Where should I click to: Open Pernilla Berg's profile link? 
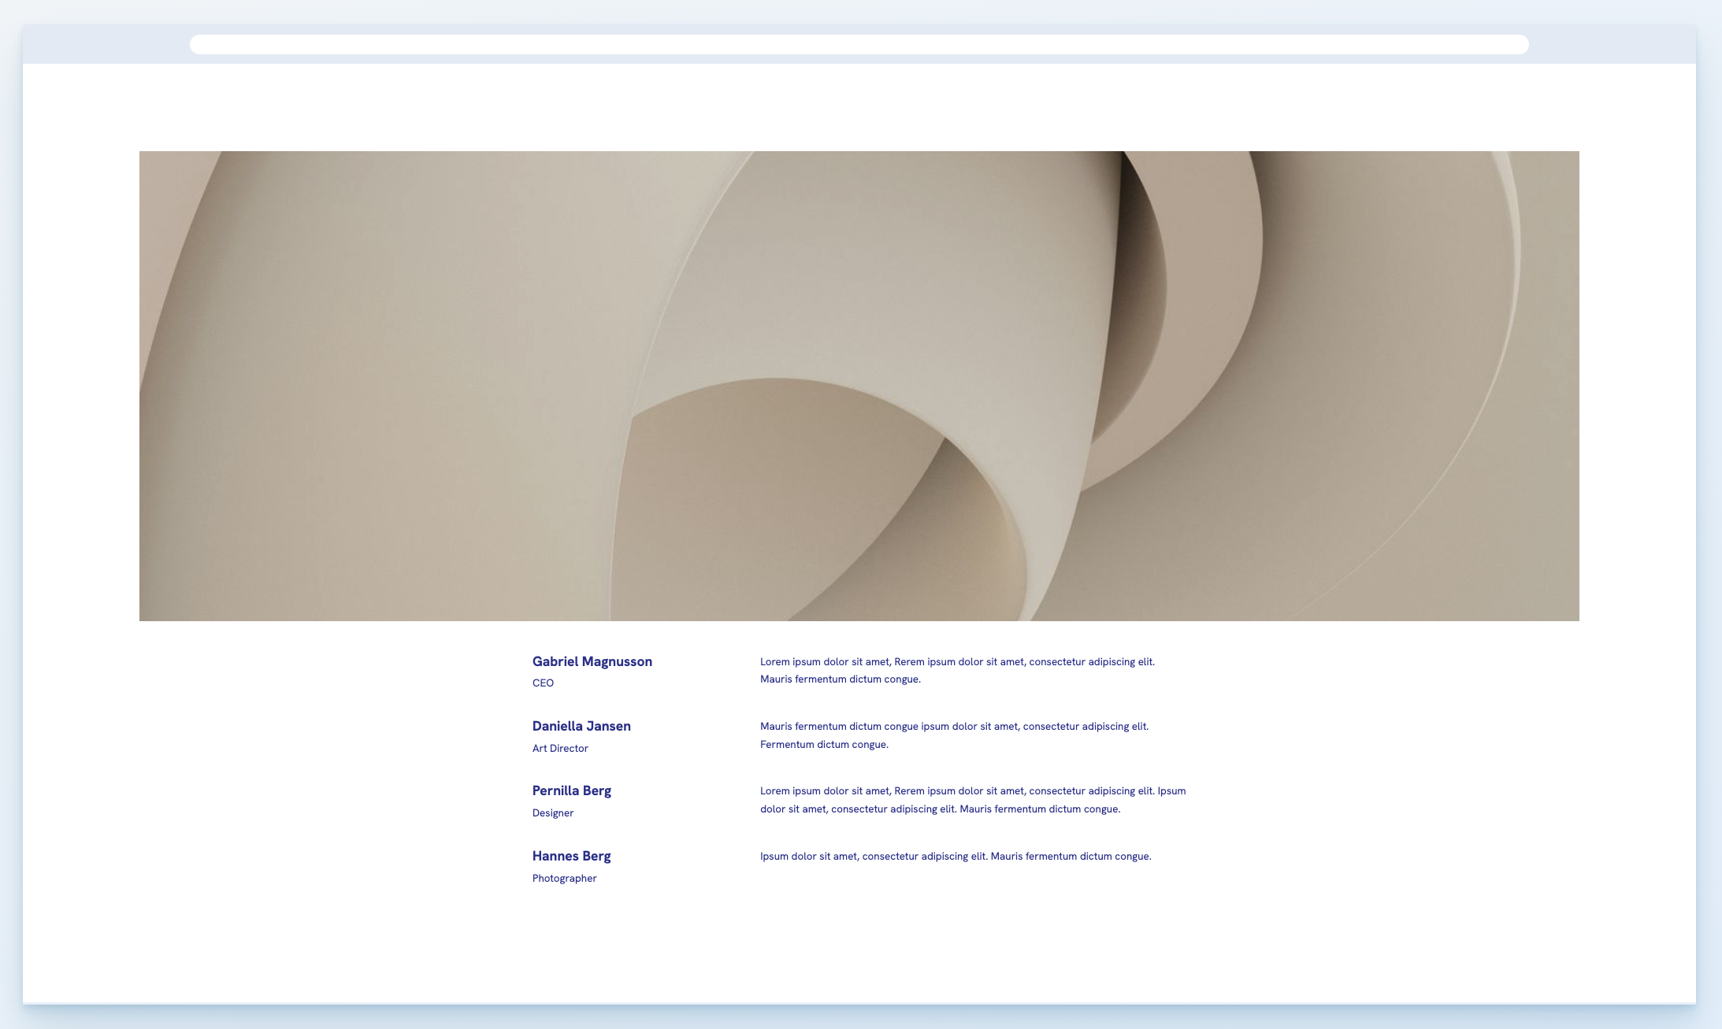(x=572, y=790)
